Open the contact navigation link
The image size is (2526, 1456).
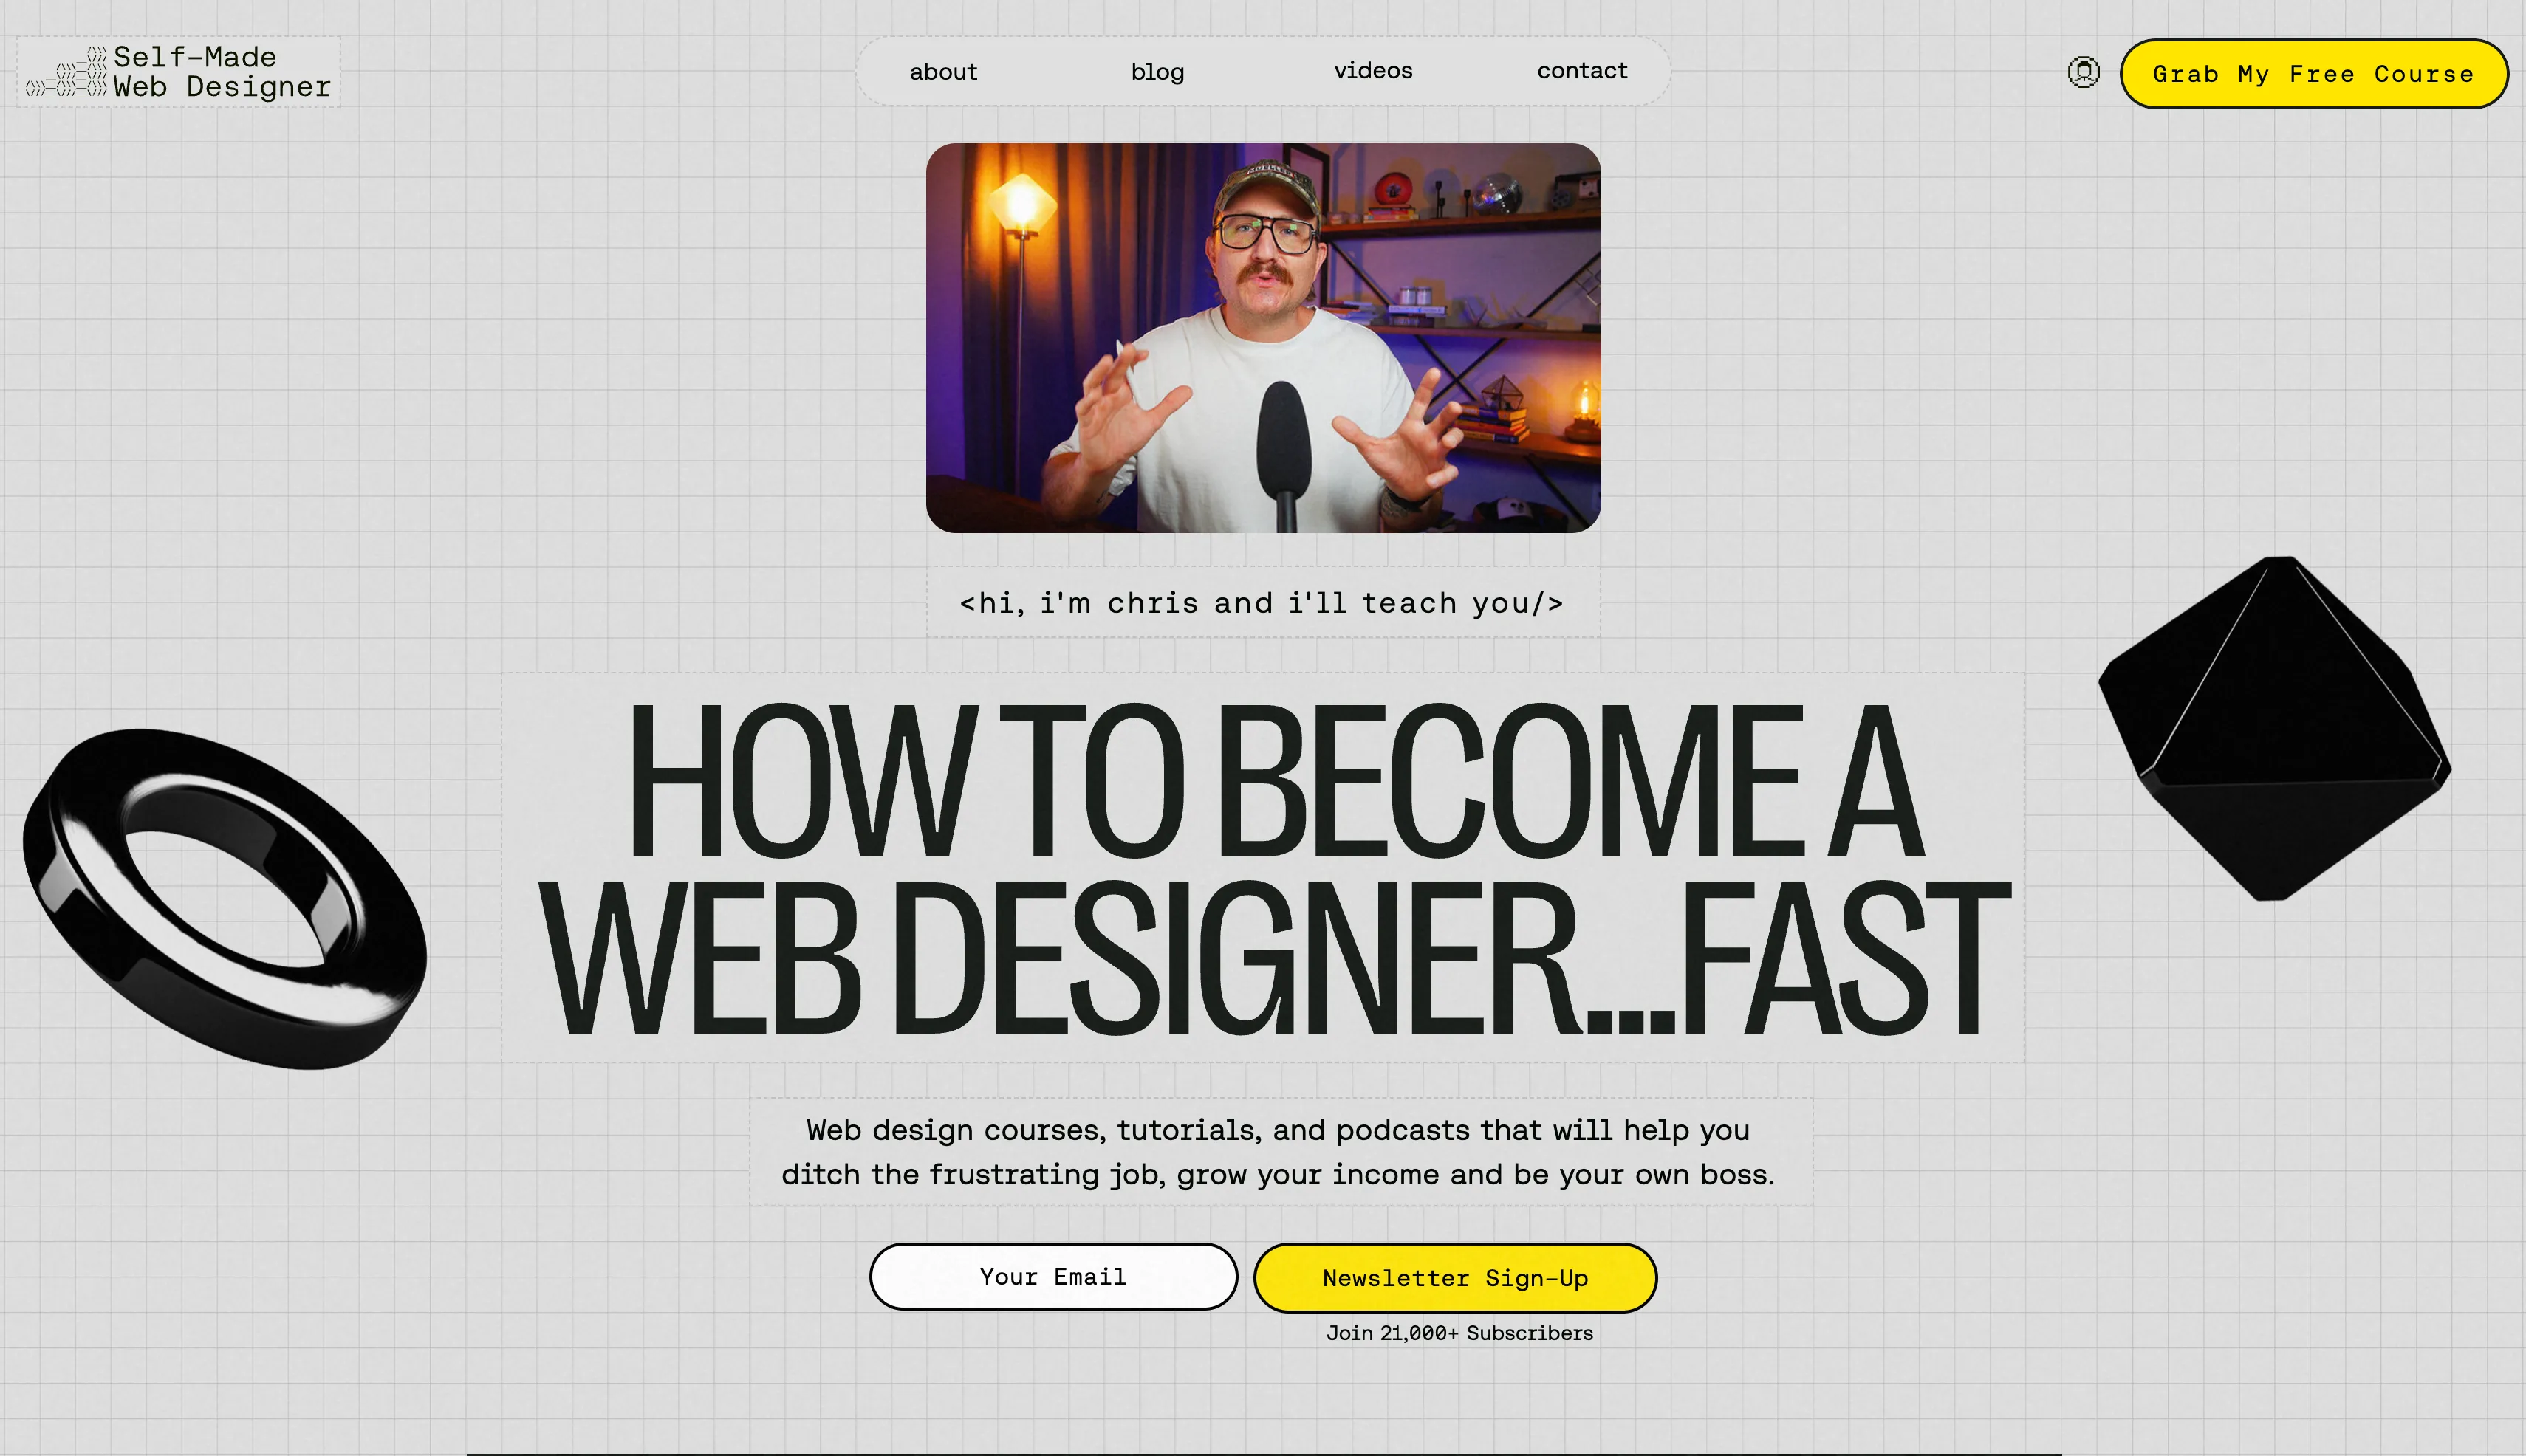click(1581, 71)
